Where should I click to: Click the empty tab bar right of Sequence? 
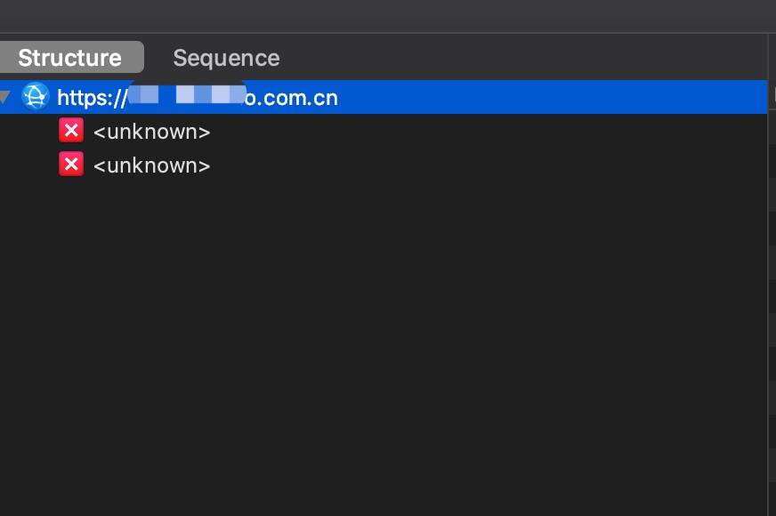525,58
